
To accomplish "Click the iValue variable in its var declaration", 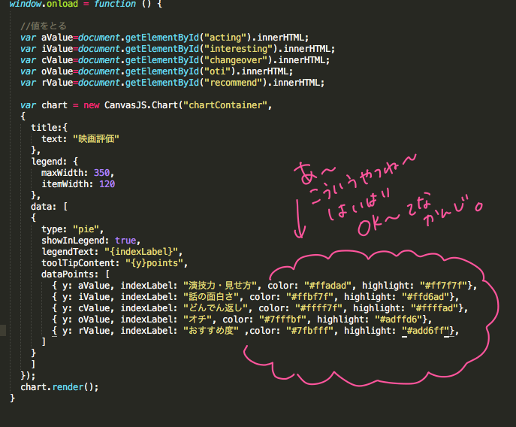I will (57, 48).
